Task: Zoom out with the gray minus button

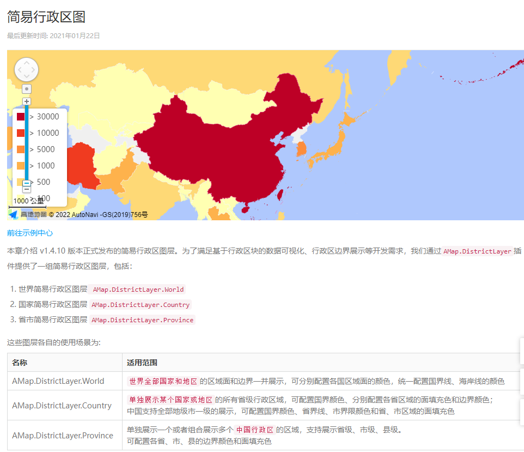Action: [27, 189]
